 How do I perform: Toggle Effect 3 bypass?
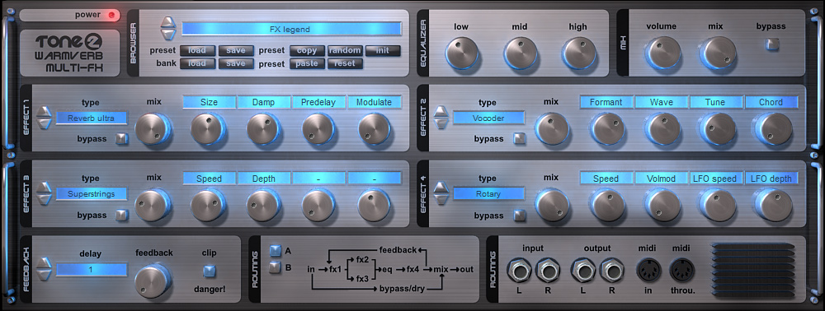click(x=122, y=215)
